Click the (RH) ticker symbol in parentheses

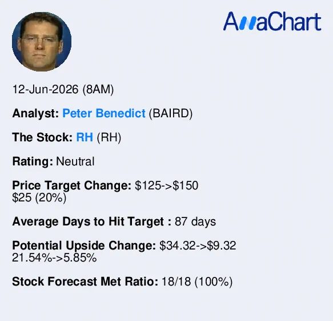point(109,137)
